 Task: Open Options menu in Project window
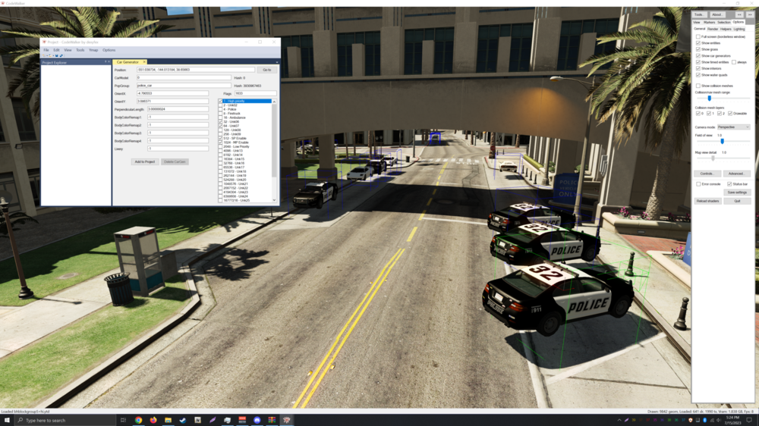tap(109, 50)
